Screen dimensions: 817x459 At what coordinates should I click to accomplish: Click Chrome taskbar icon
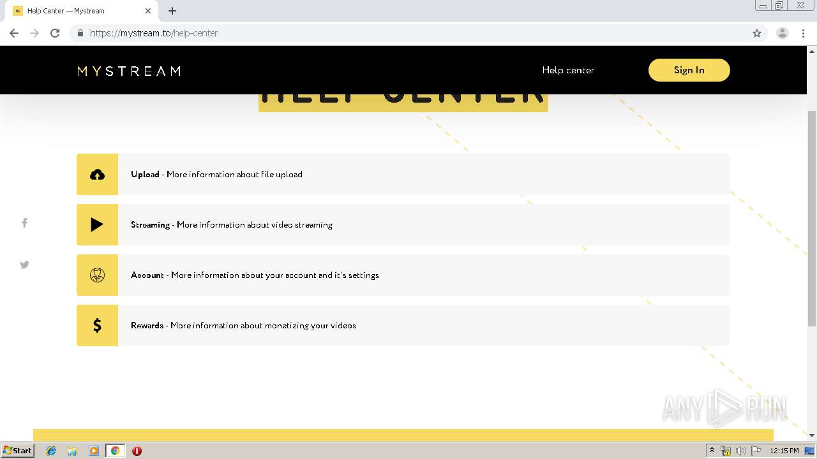(x=116, y=451)
